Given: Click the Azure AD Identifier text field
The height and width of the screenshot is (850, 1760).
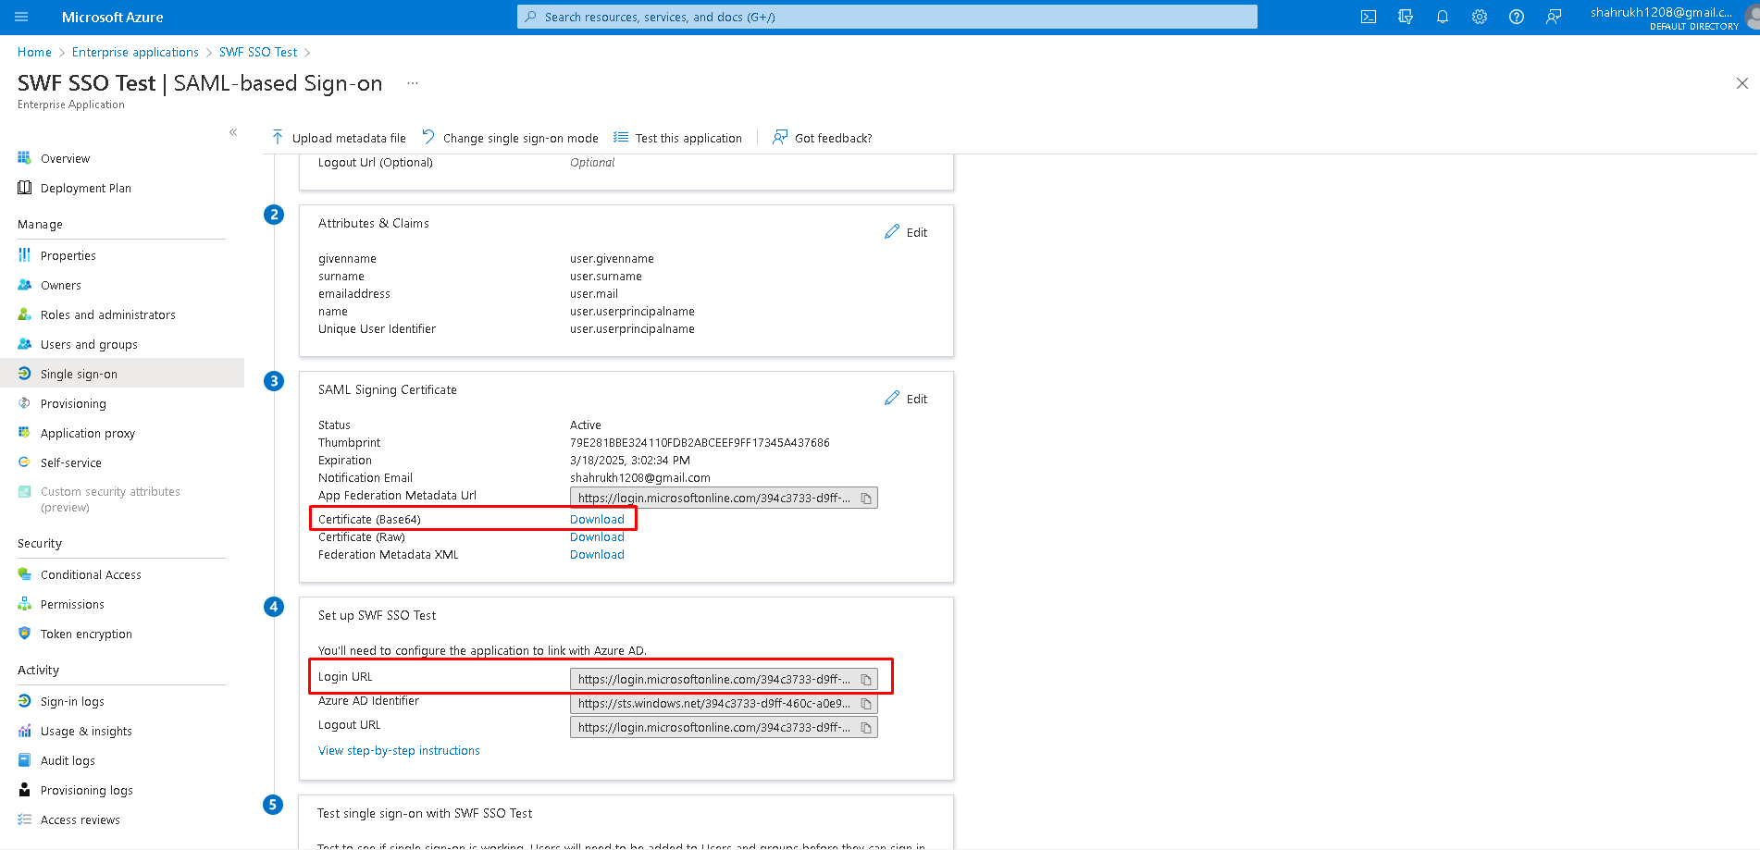Looking at the screenshot, I should (x=724, y=704).
